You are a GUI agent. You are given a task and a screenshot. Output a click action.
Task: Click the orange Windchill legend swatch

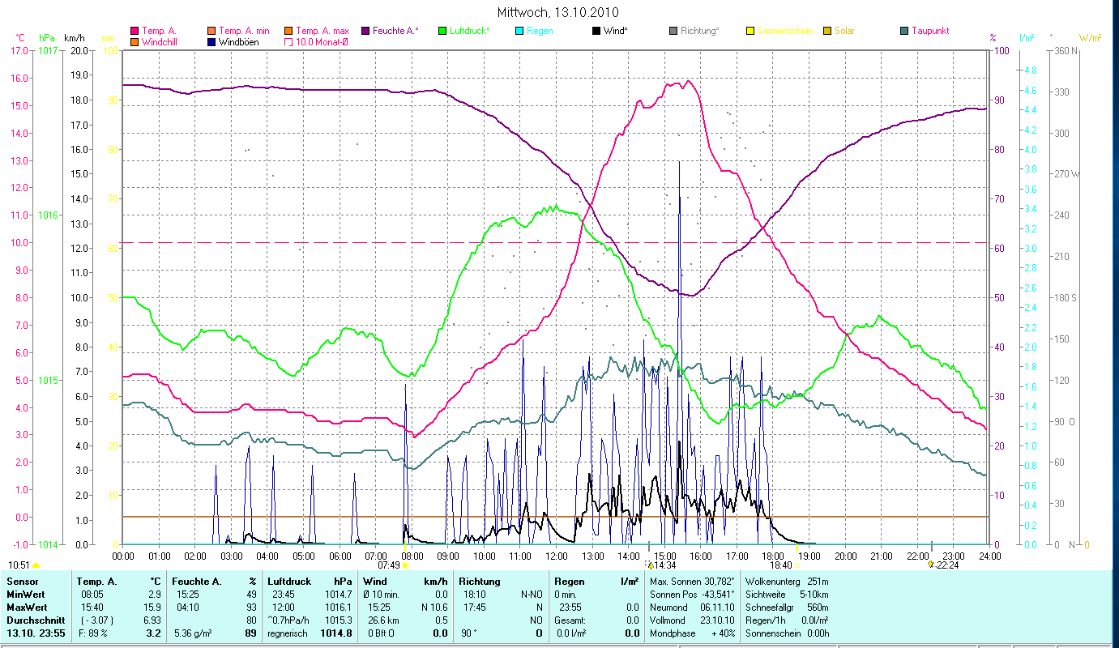(135, 42)
